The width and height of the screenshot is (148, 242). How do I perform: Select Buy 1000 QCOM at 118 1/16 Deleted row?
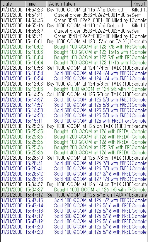[x=74, y=26]
